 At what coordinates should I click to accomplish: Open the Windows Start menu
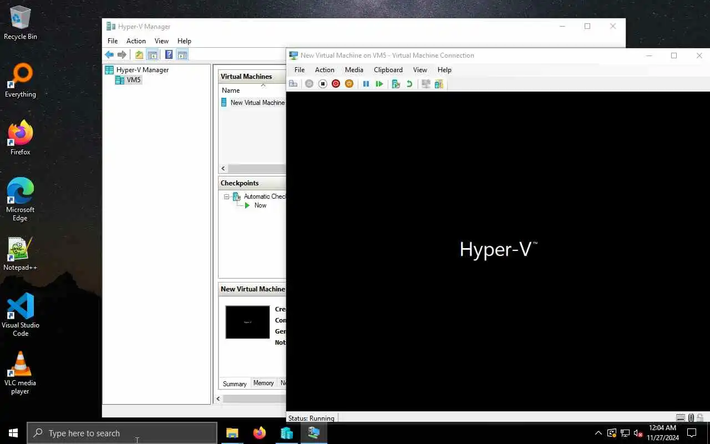[13, 433]
